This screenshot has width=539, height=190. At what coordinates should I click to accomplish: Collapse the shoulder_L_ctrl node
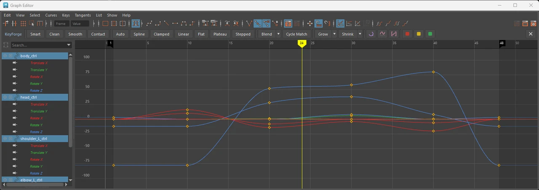[5, 139]
